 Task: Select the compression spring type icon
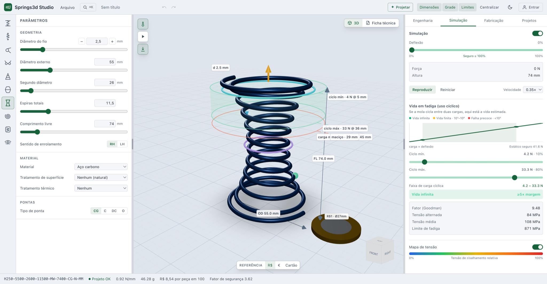click(8, 23)
